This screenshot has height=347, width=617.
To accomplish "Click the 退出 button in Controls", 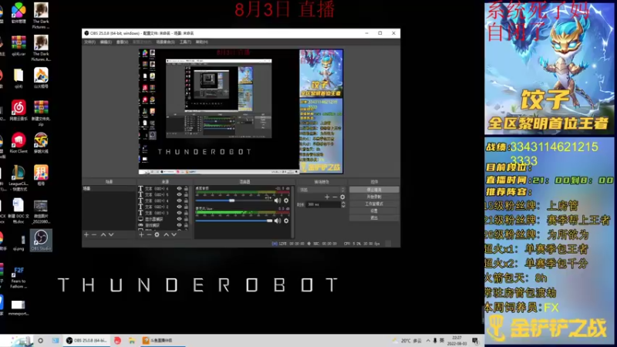I will [x=374, y=218].
